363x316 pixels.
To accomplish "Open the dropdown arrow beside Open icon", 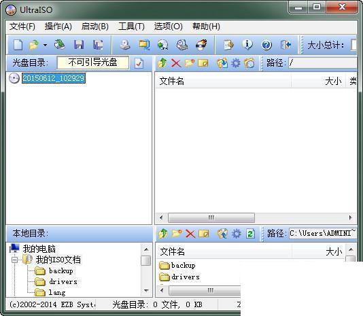I will 45,45.
